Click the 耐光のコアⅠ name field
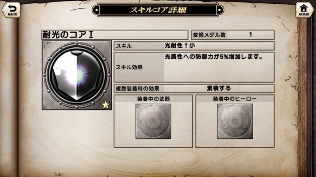316x177 pixels. 115,35
